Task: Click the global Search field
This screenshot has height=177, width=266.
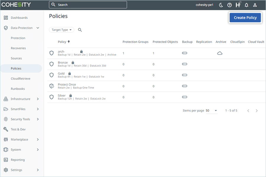Action: 88,5
